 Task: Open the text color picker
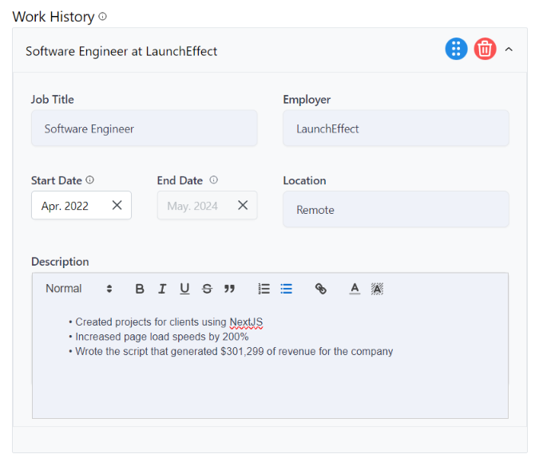click(x=355, y=289)
